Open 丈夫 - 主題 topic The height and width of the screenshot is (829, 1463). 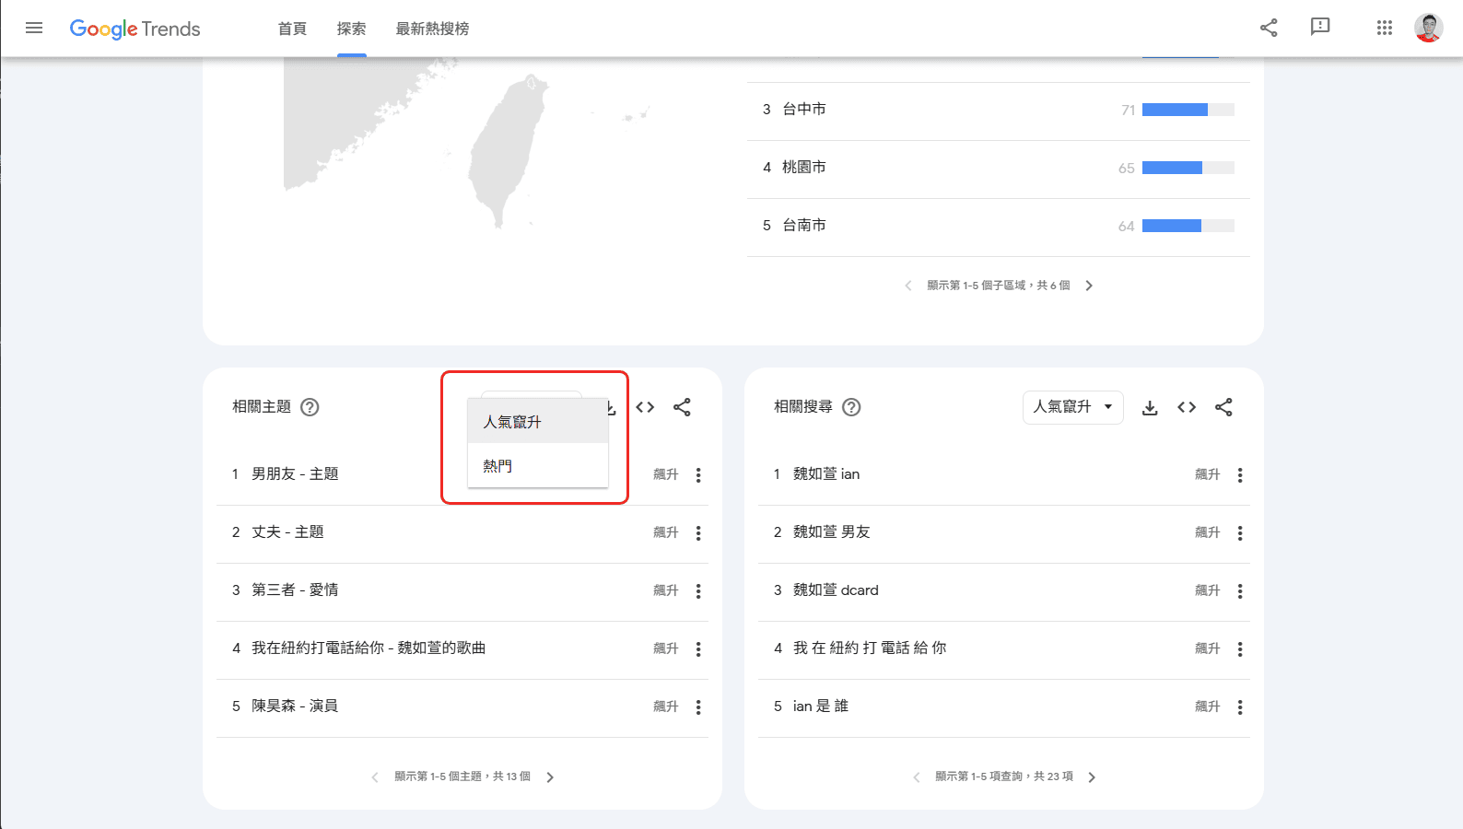287,532
